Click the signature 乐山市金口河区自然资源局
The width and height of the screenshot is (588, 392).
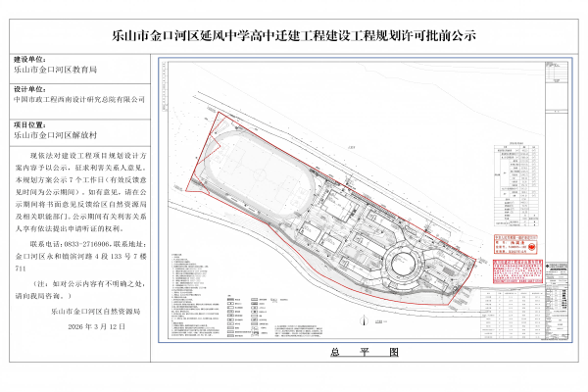tap(96, 312)
